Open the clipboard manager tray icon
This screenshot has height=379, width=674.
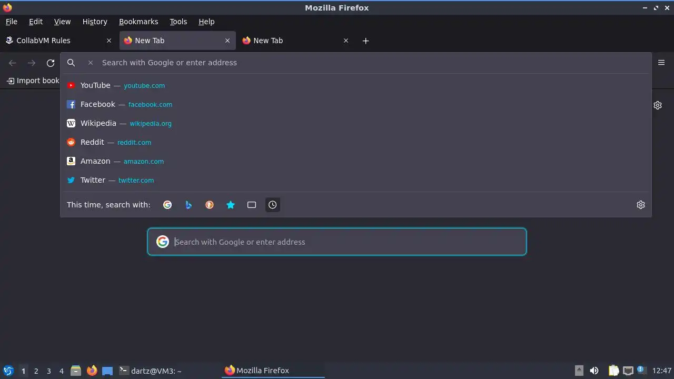tap(613, 371)
